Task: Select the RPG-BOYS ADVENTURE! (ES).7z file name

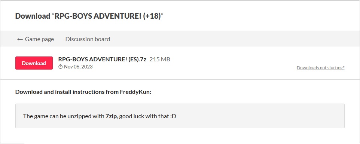Action: click(x=102, y=59)
